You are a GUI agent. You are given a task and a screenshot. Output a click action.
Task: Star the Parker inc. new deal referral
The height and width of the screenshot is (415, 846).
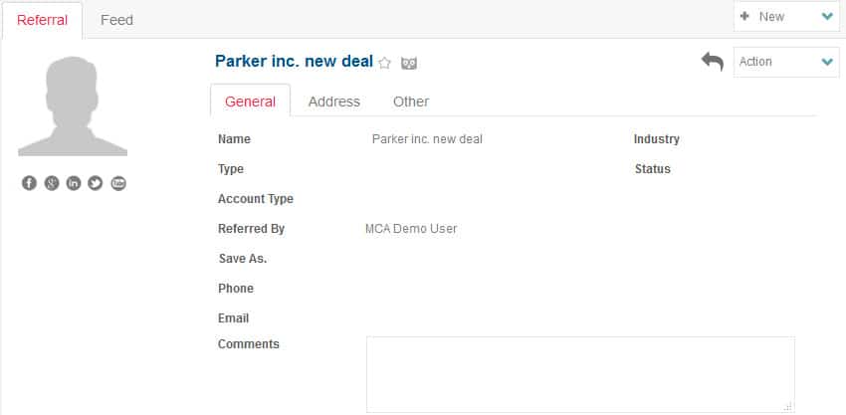[x=384, y=63]
